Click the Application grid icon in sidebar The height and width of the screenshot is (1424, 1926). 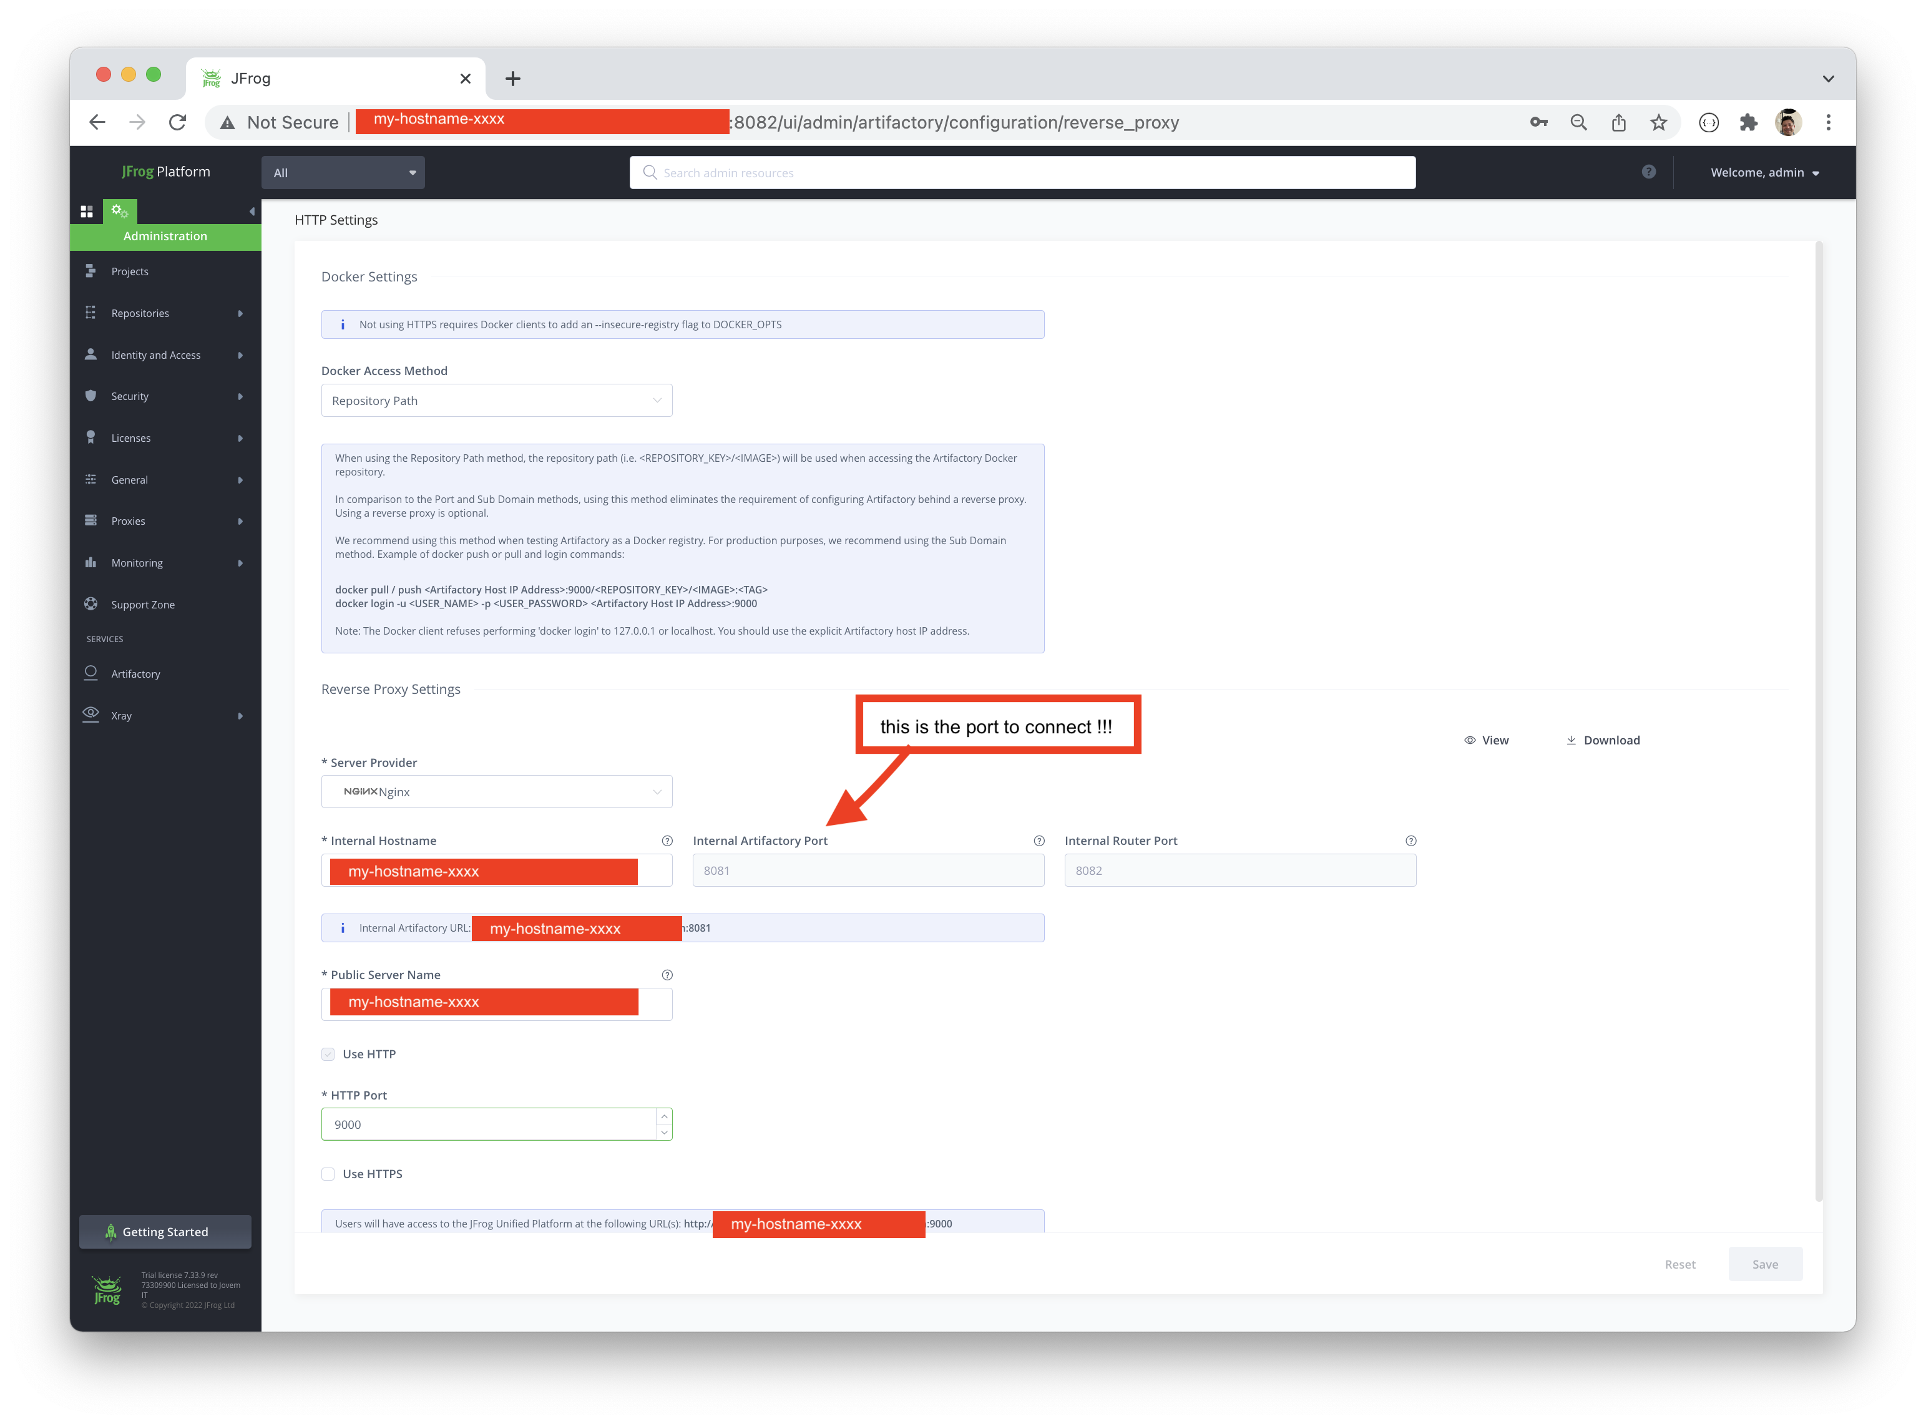pos(86,211)
